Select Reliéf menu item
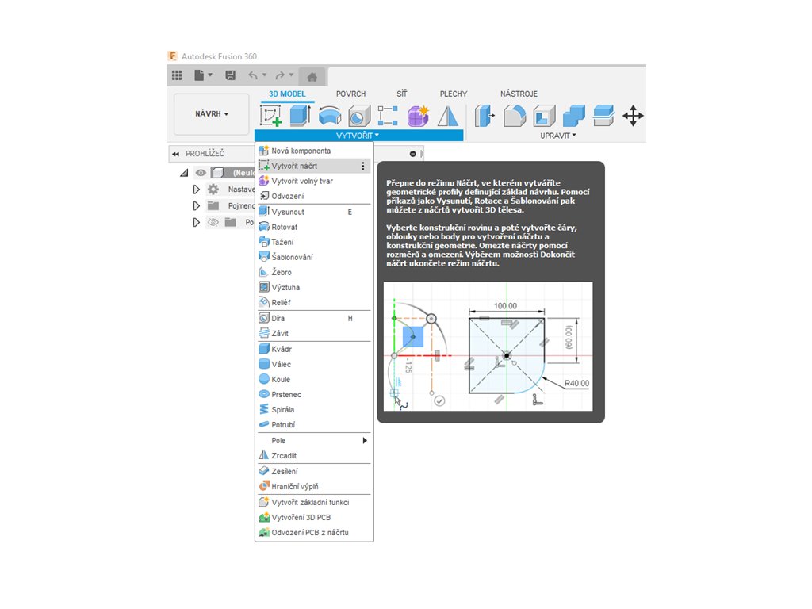This screenshot has width=812, height=609. (314, 302)
